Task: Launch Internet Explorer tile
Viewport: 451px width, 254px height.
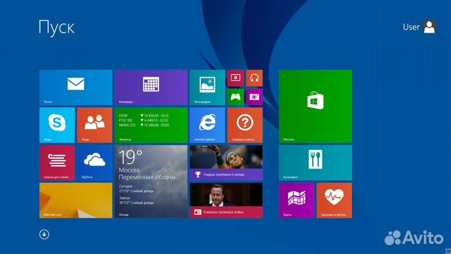Action: (x=207, y=125)
